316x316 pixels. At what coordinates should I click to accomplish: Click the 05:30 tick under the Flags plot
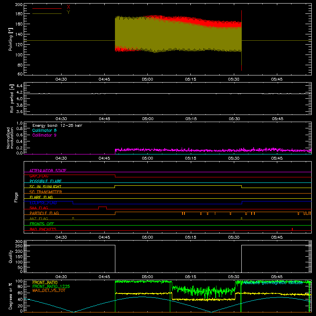coord(233,237)
